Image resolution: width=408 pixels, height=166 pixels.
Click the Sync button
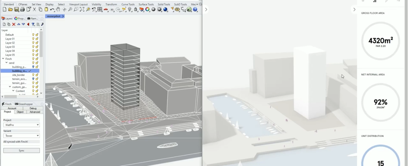pos(22,151)
